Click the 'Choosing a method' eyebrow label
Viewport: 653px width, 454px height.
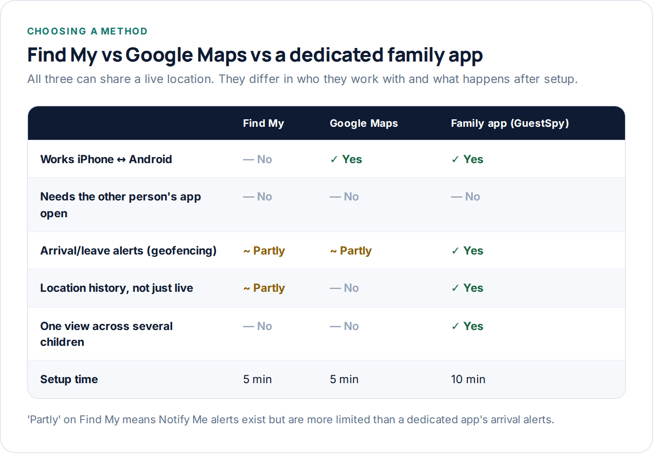(87, 31)
